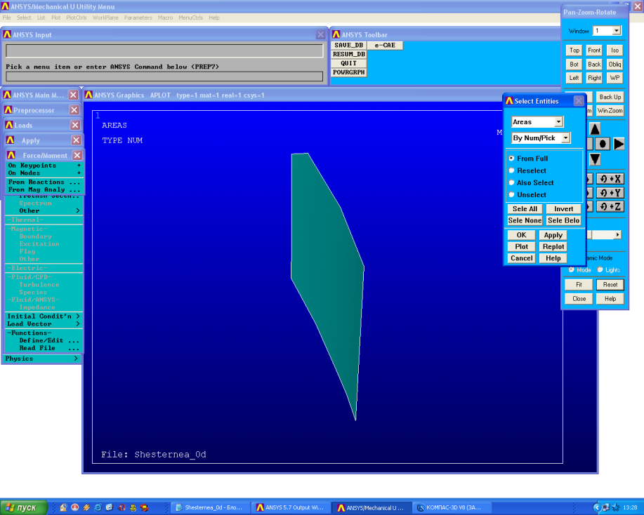Click the ANSYS logo in Select Entities title
This screenshot has height=515, width=644.
tap(509, 101)
